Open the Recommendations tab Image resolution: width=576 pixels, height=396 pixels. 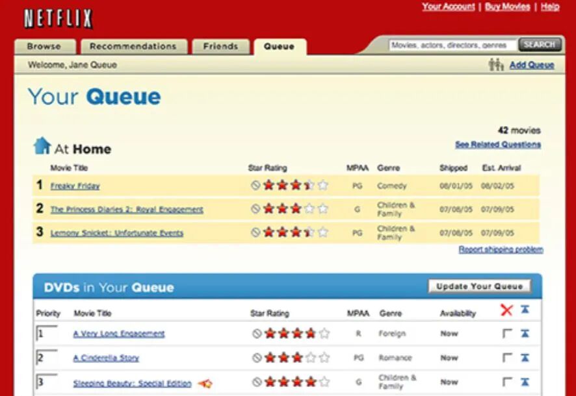pyautogui.click(x=134, y=47)
